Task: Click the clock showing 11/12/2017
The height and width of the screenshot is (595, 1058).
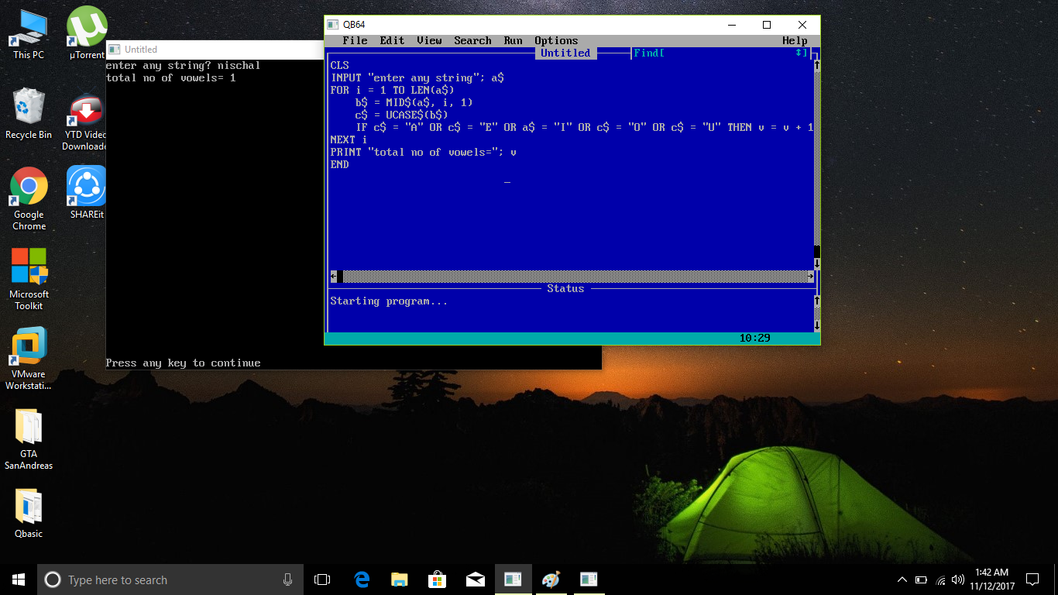Action: point(993,580)
